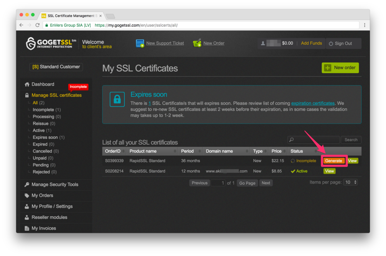Click the Sign Out power icon
The width and height of the screenshot is (386, 256).
pyautogui.click(x=331, y=43)
